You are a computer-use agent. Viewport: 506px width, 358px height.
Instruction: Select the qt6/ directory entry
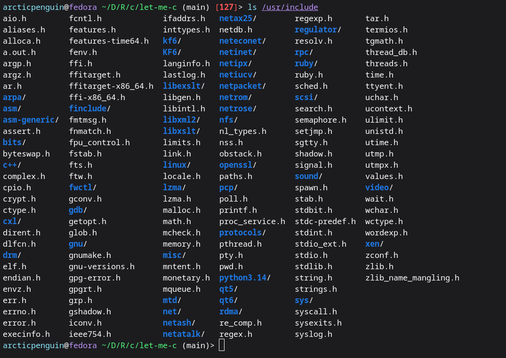[x=228, y=300]
